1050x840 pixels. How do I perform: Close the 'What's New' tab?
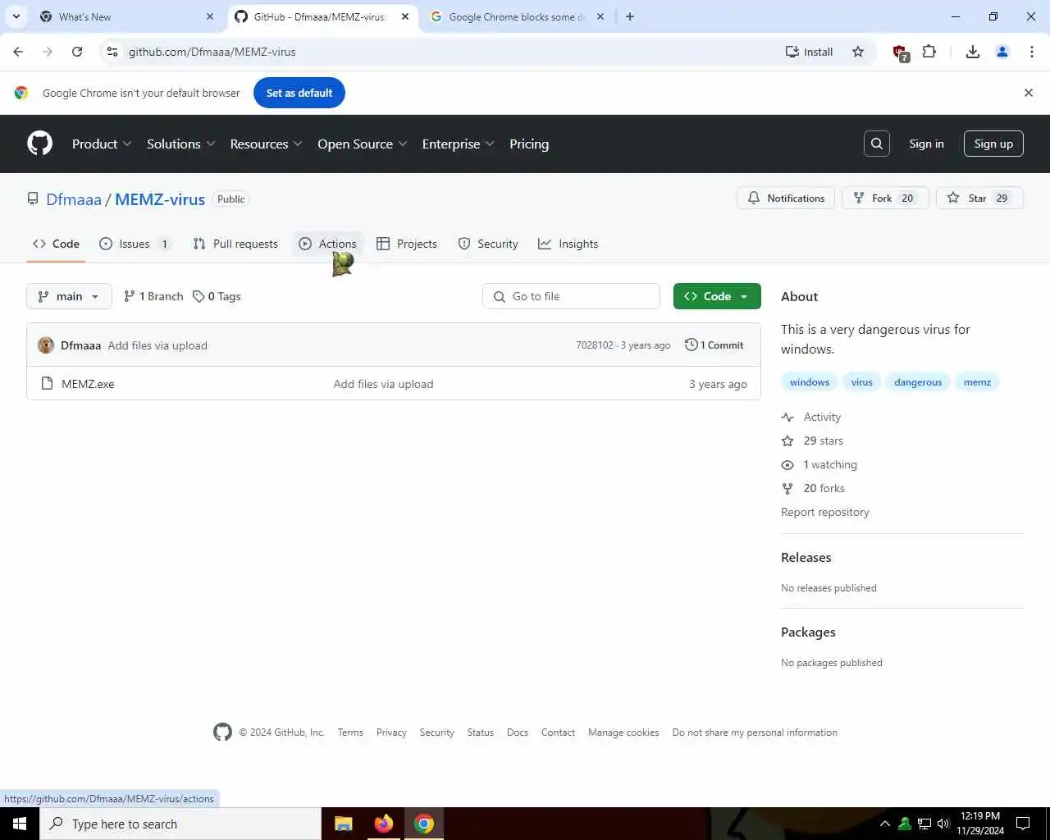tap(210, 16)
